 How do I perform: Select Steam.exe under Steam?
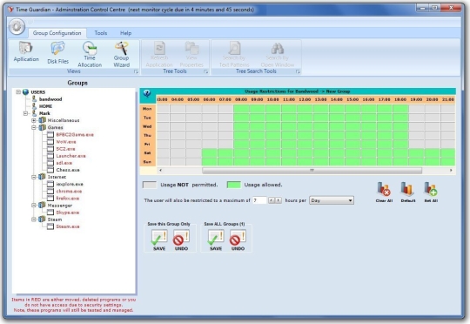68,226
